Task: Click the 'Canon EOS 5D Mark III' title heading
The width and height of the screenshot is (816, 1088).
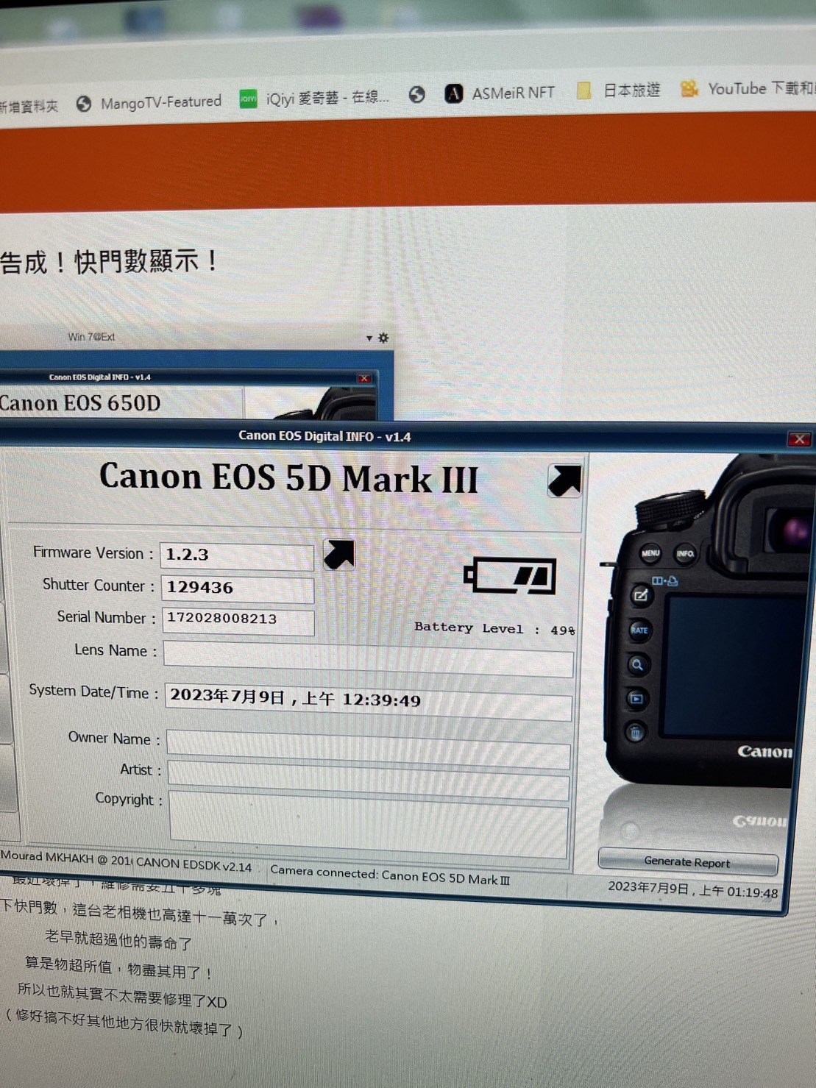Action: click(x=289, y=478)
